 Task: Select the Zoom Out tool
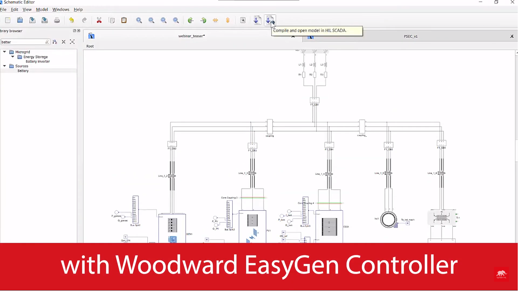tap(151, 20)
